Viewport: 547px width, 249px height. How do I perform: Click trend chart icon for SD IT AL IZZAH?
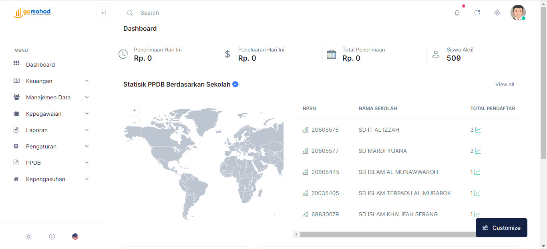click(x=478, y=130)
